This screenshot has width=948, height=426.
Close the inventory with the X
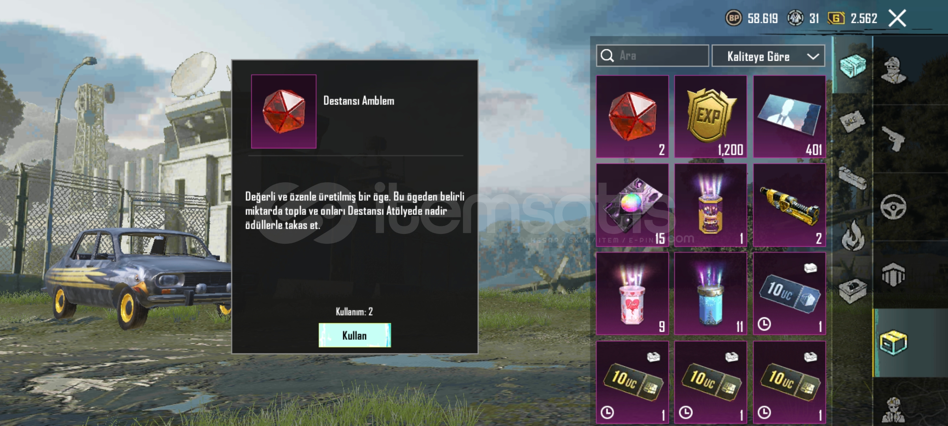point(897,18)
